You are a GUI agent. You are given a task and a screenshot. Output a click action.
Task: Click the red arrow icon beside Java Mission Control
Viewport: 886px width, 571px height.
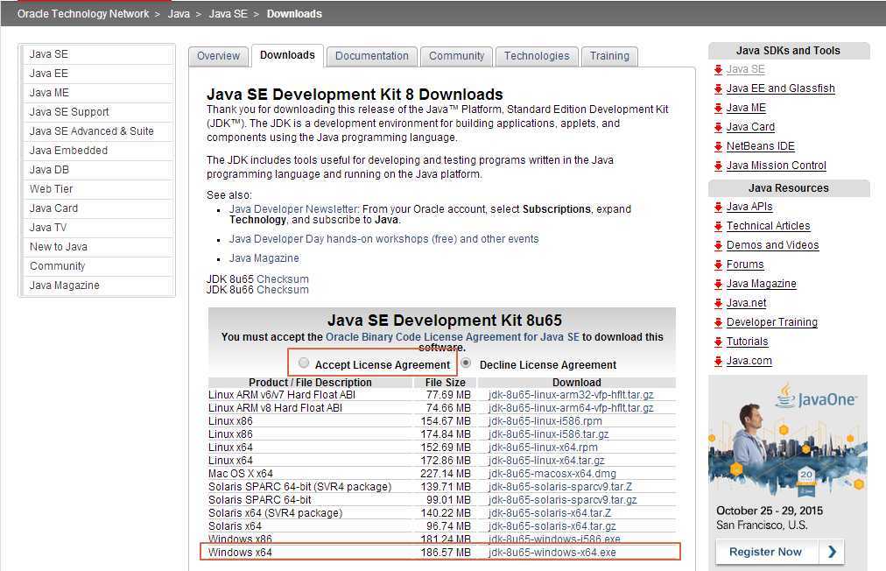pyautogui.click(x=718, y=166)
